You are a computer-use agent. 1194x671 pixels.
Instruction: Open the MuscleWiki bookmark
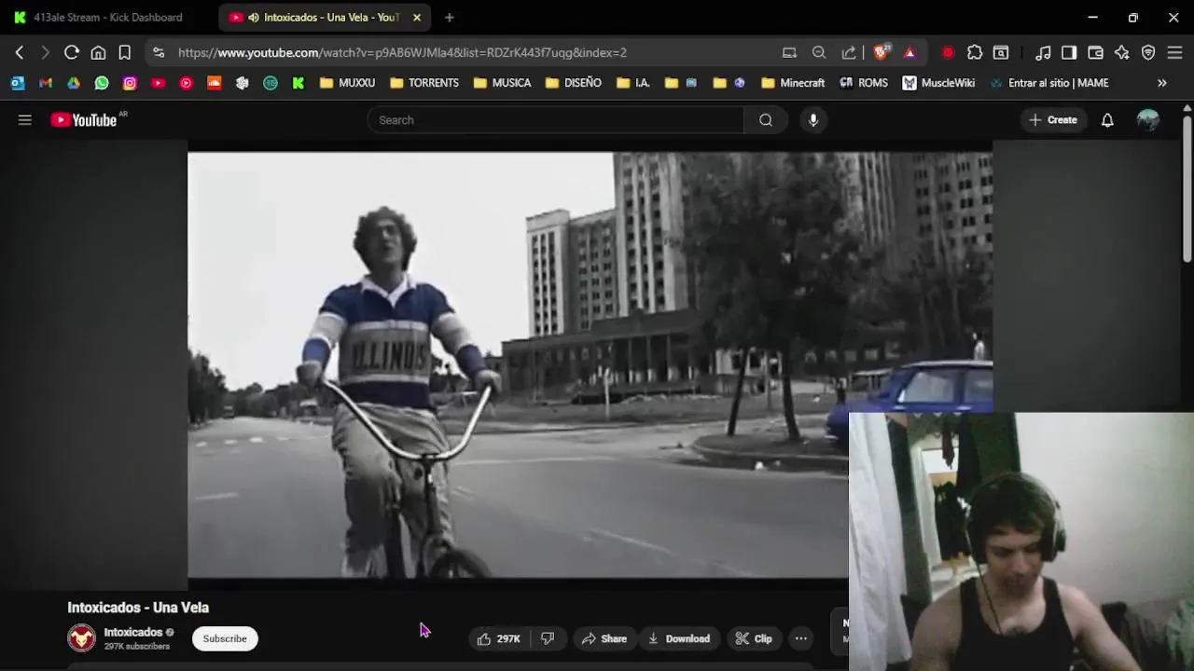pos(938,83)
